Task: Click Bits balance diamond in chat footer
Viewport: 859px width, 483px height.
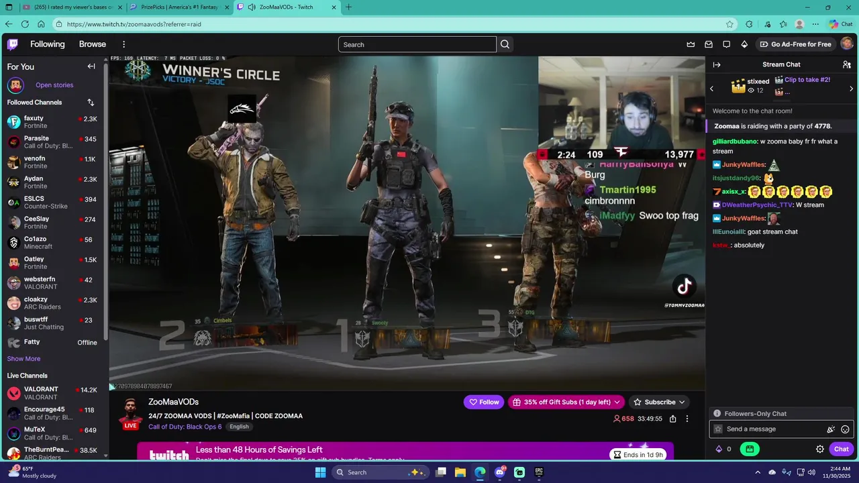Action: (x=719, y=449)
